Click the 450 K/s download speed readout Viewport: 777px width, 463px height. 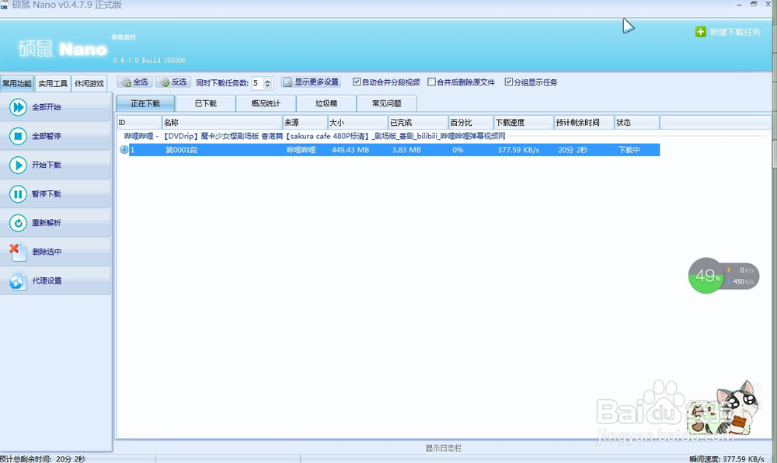[743, 282]
